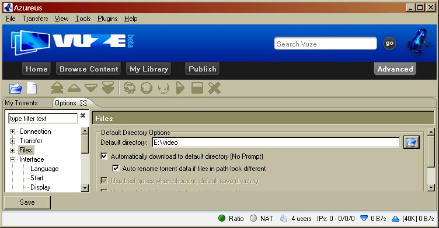Open the View menu
The height and width of the screenshot is (228, 439).
62,19
